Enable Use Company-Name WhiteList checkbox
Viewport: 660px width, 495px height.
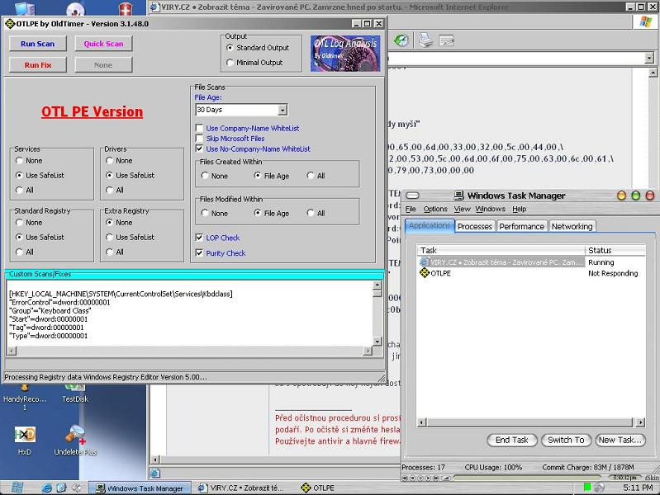[x=200, y=128]
